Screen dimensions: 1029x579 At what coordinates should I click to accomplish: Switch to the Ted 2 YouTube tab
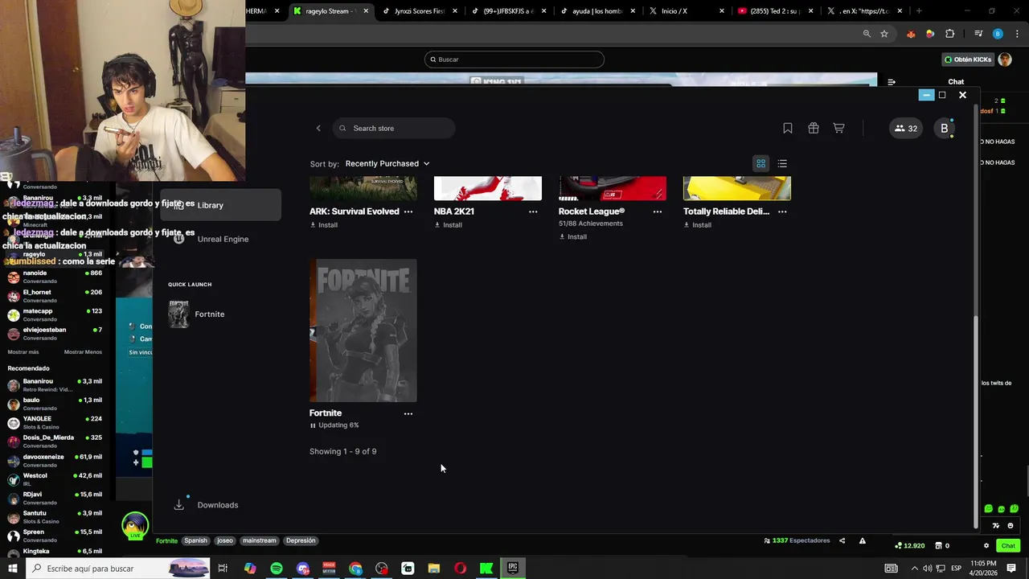point(775,11)
